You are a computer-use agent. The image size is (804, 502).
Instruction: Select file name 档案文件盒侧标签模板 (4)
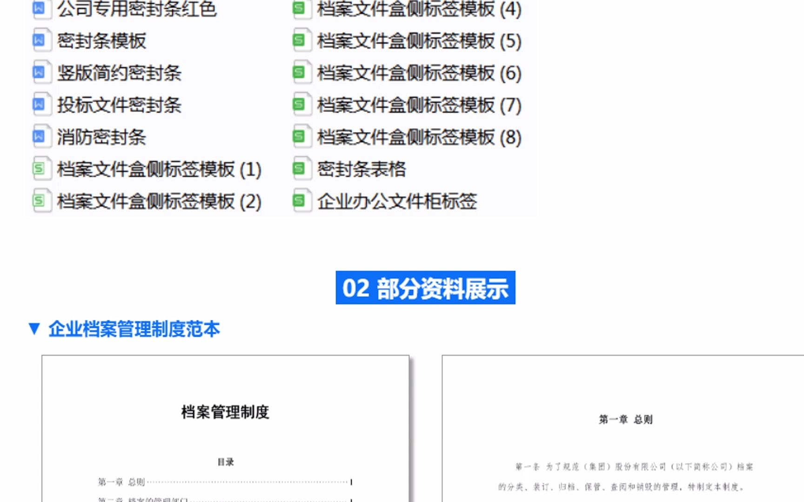(x=419, y=9)
